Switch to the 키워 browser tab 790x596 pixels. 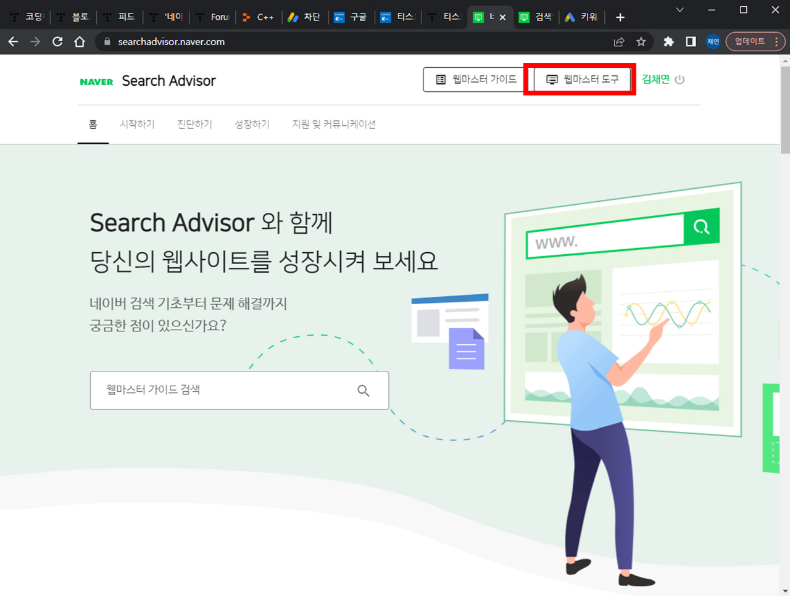coord(583,17)
